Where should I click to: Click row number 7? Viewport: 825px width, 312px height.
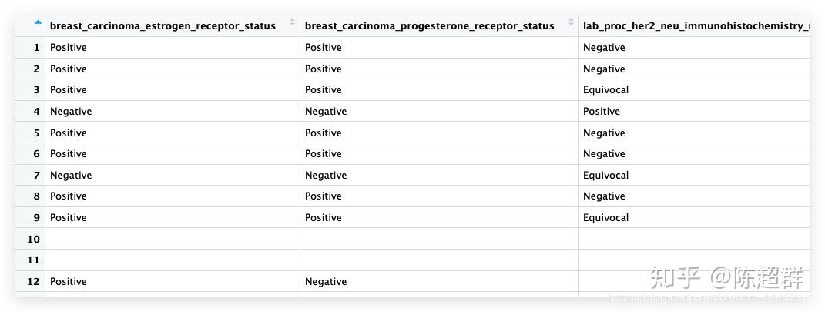pos(35,176)
